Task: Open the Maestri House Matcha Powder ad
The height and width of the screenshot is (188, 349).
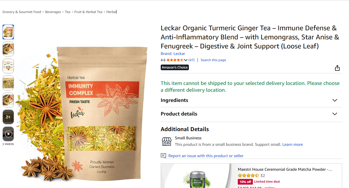Action: 285,169
